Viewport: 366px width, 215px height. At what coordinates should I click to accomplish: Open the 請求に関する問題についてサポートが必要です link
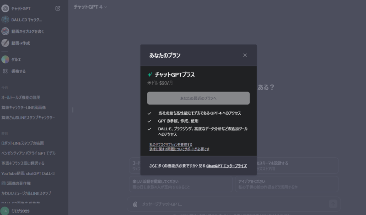click(x=179, y=149)
